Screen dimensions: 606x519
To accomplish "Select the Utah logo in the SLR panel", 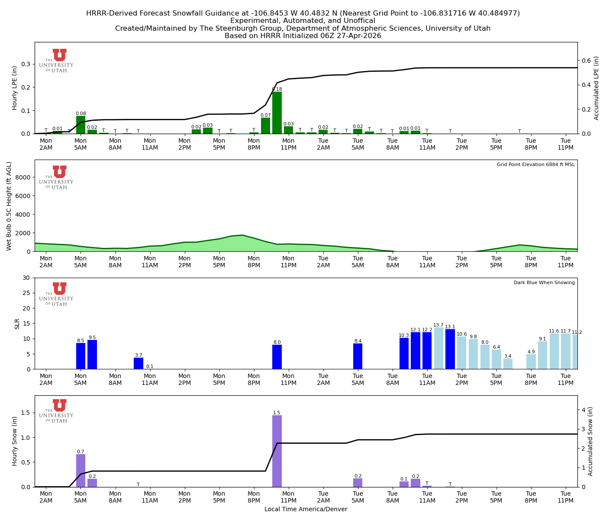I will coord(58,294).
